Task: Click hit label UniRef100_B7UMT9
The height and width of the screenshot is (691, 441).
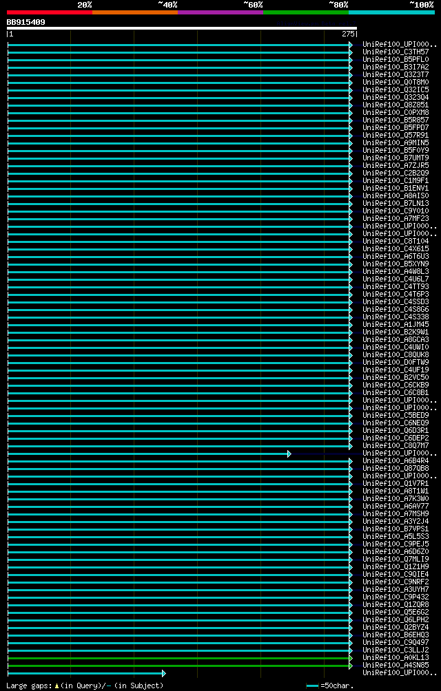Action: click(x=396, y=158)
